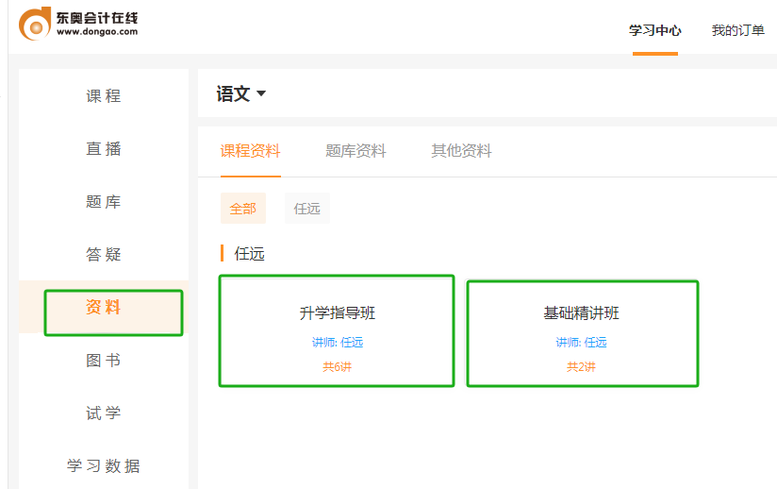Open 学习数据 in the sidebar

(104, 466)
